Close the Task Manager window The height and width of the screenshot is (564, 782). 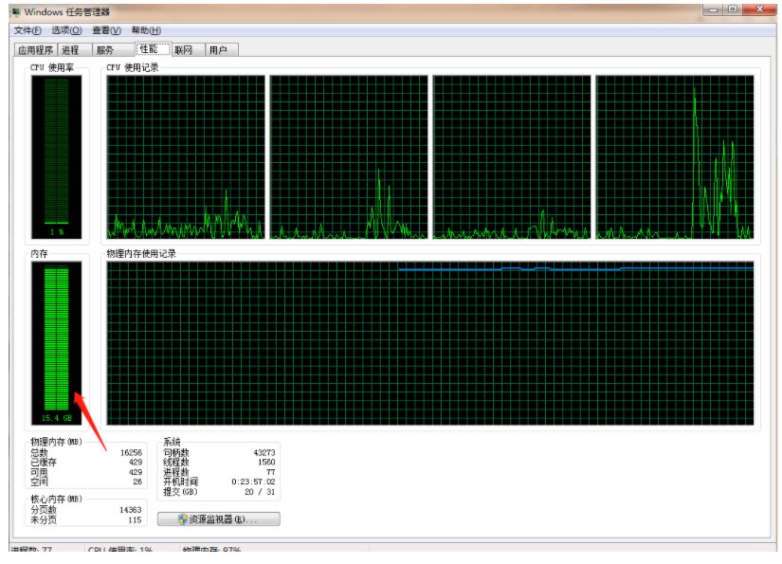coord(759,9)
